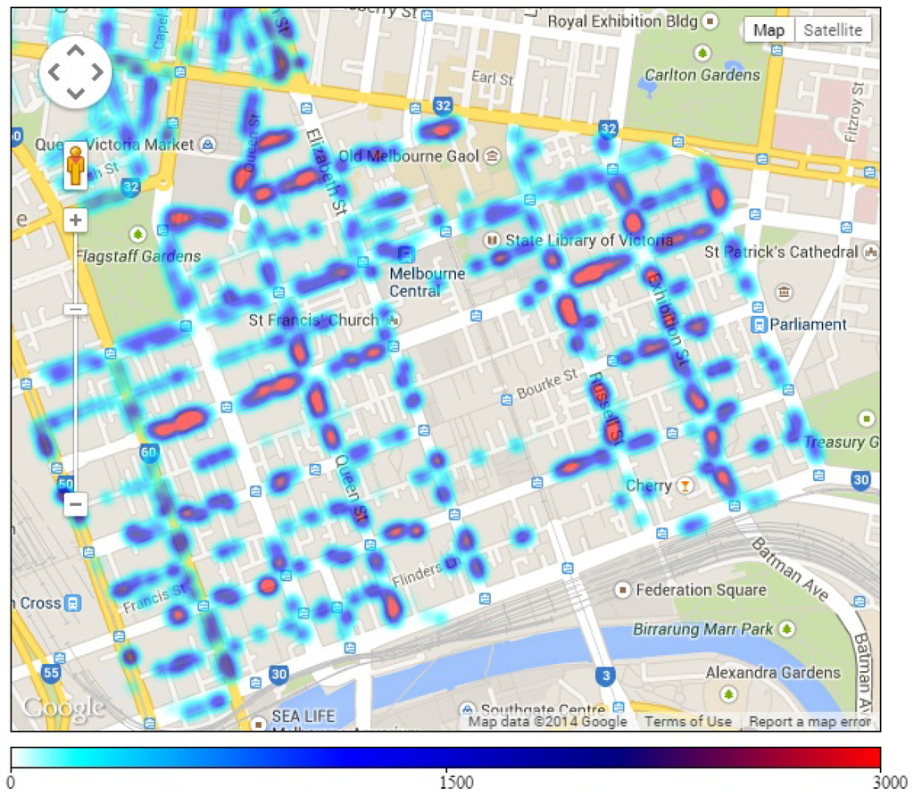The image size is (914, 796).
Task: Click the Google logo
Action: coord(63,707)
